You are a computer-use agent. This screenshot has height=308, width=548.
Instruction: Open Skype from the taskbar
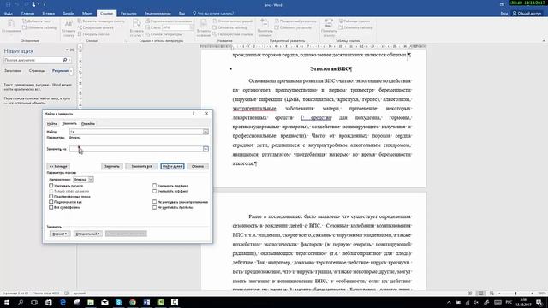click(x=118, y=302)
